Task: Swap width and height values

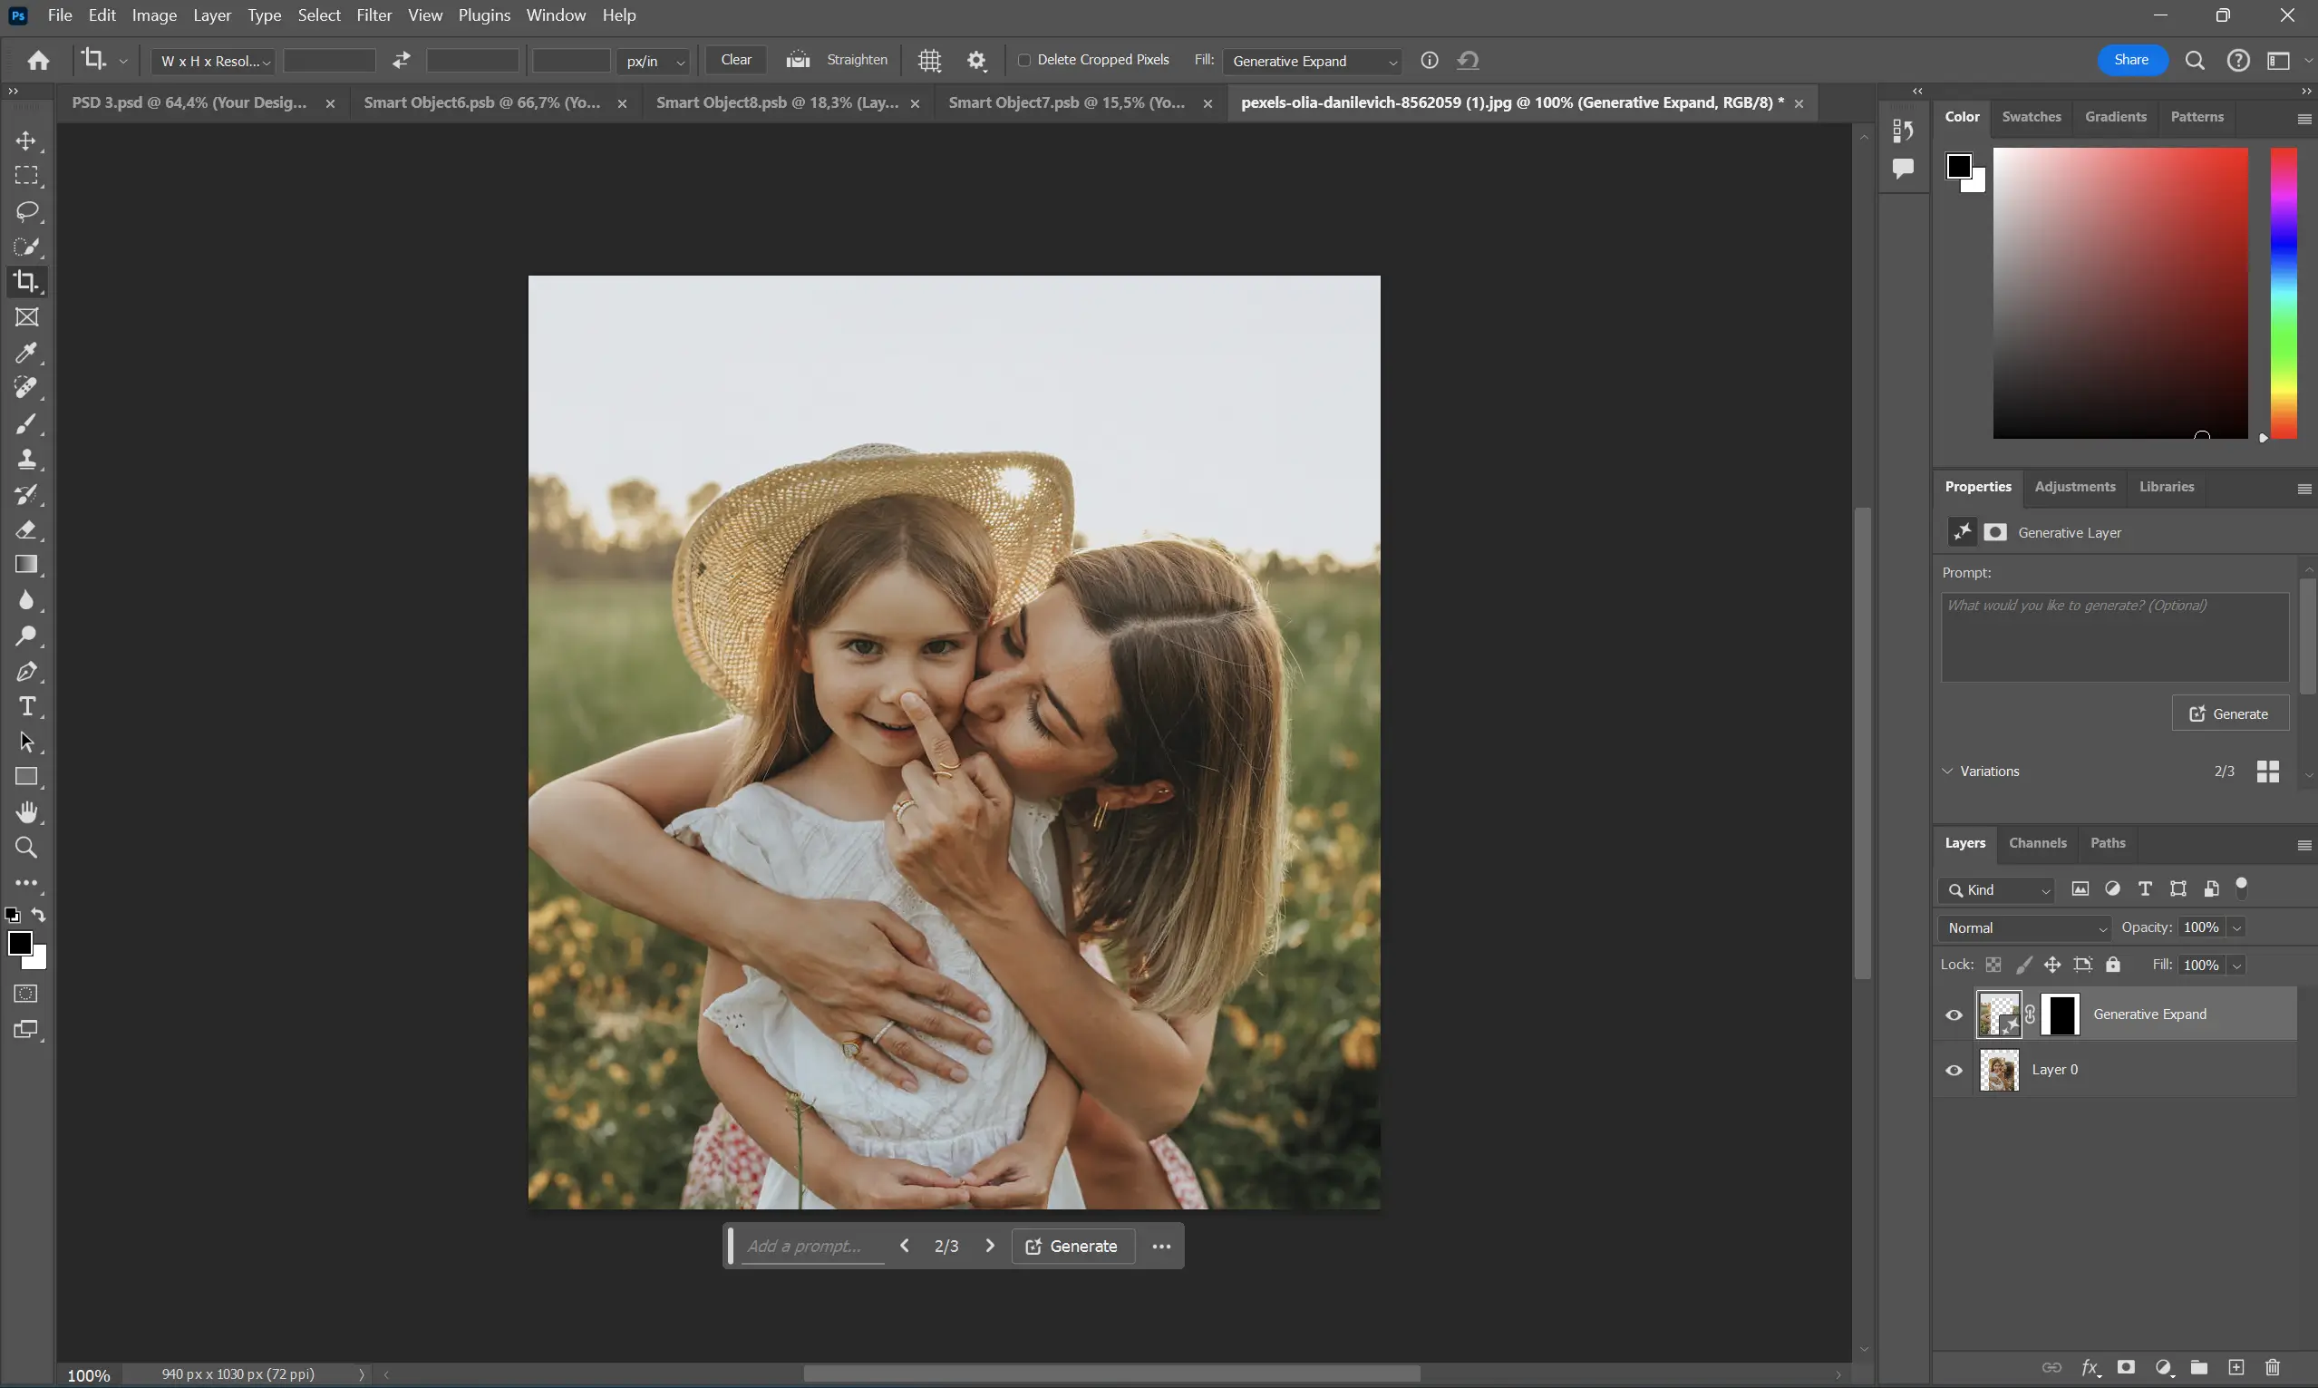Action: coord(401,60)
